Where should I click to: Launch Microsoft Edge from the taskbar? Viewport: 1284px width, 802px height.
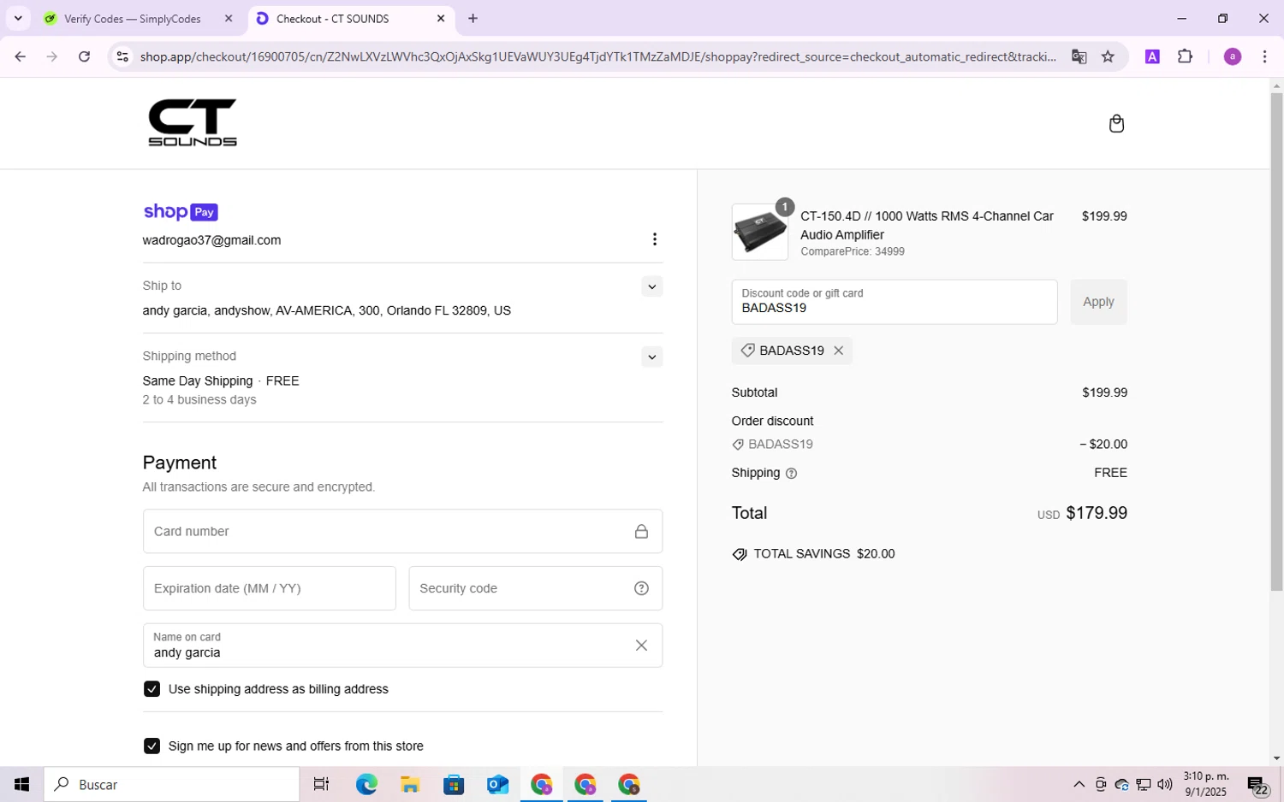366,784
